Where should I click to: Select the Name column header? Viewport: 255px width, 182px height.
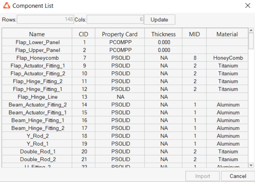click(x=37, y=34)
